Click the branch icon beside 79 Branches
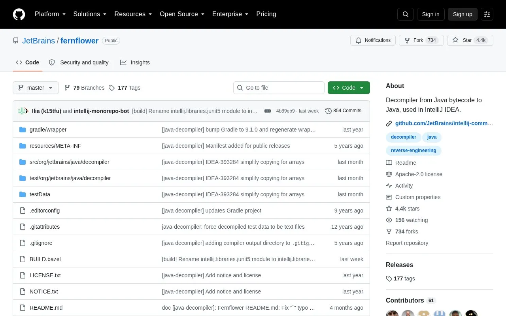Screen dimensions: 506x316 (x=67, y=88)
